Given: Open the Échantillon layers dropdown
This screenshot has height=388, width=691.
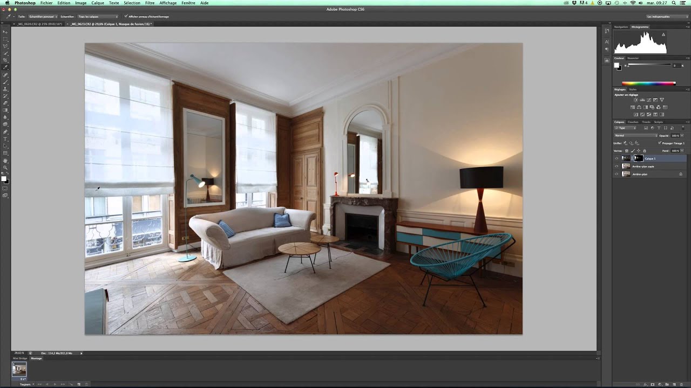Looking at the screenshot, I should tap(98, 17).
